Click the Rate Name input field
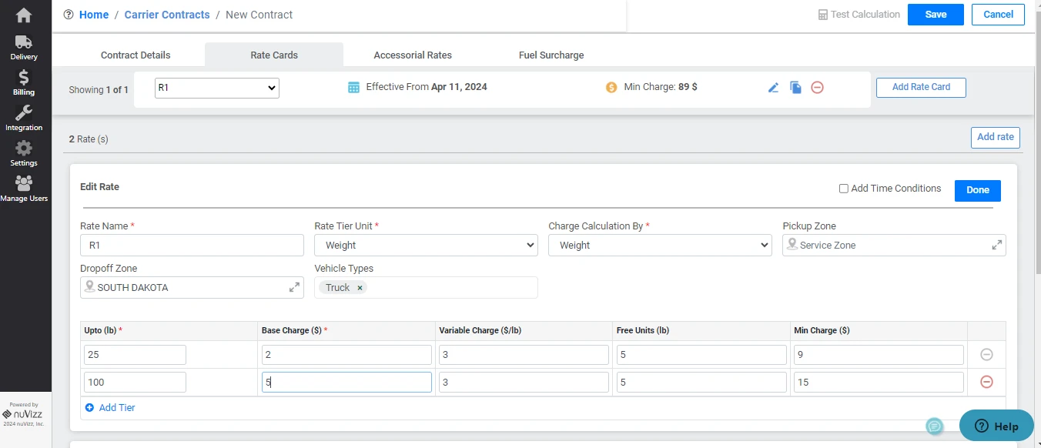The image size is (1041, 448). (x=192, y=246)
